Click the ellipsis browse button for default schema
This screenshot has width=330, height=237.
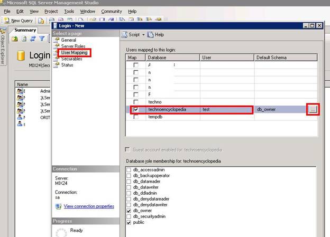(x=313, y=109)
